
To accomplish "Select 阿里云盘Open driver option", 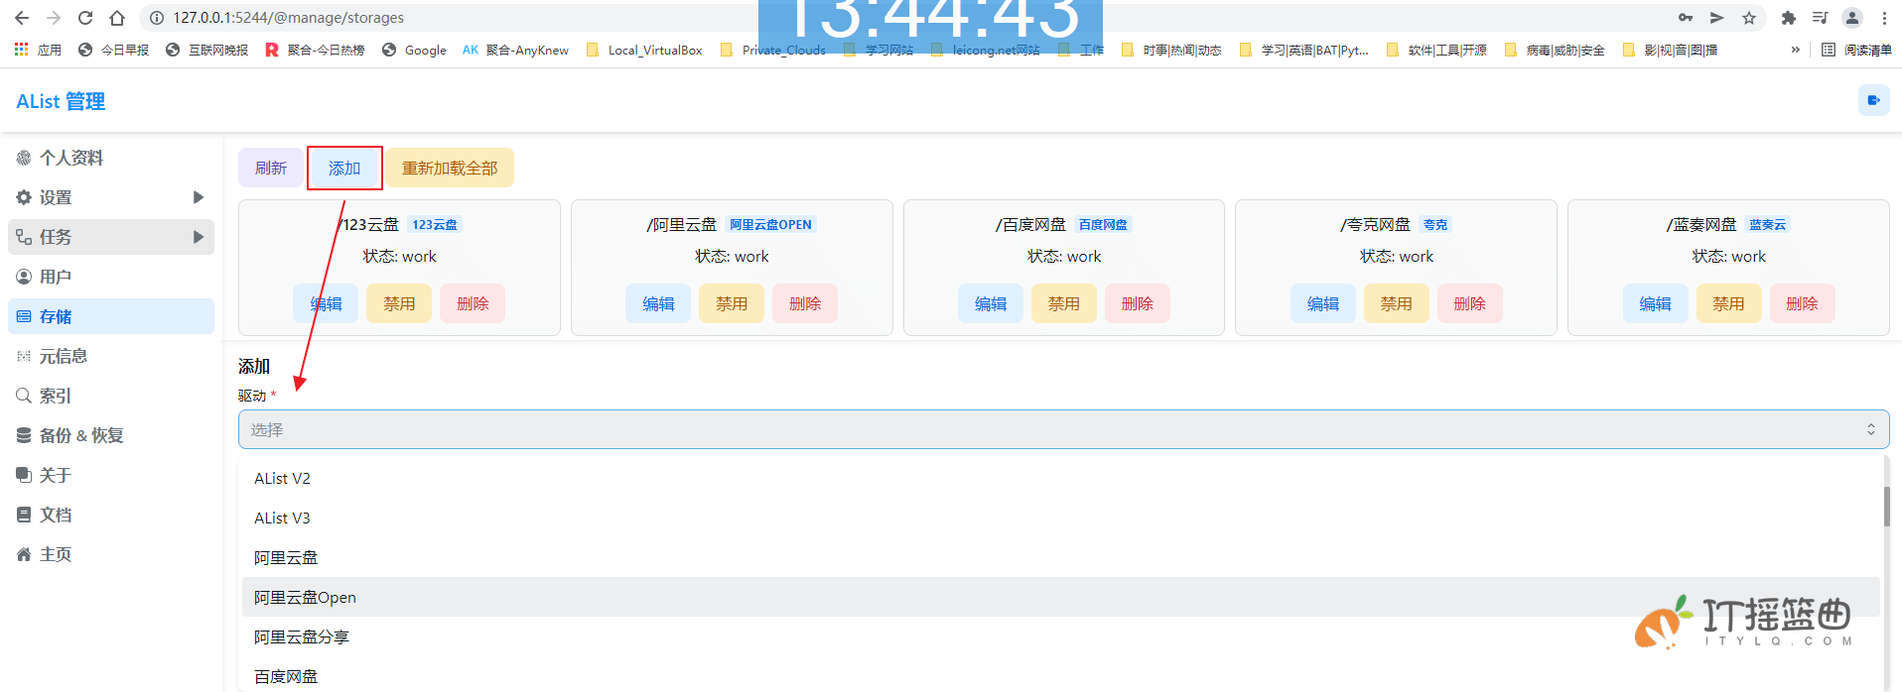I will (1061, 597).
